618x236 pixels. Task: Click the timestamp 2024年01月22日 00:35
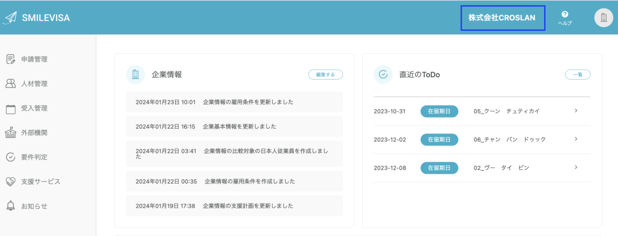(166, 181)
